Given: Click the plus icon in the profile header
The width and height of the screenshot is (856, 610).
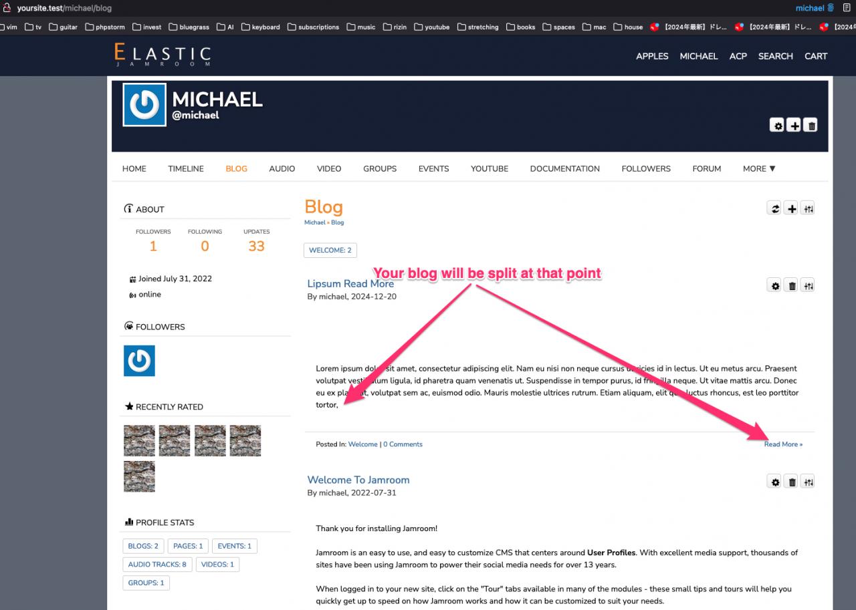Looking at the screenshot, I should [793, 125].
